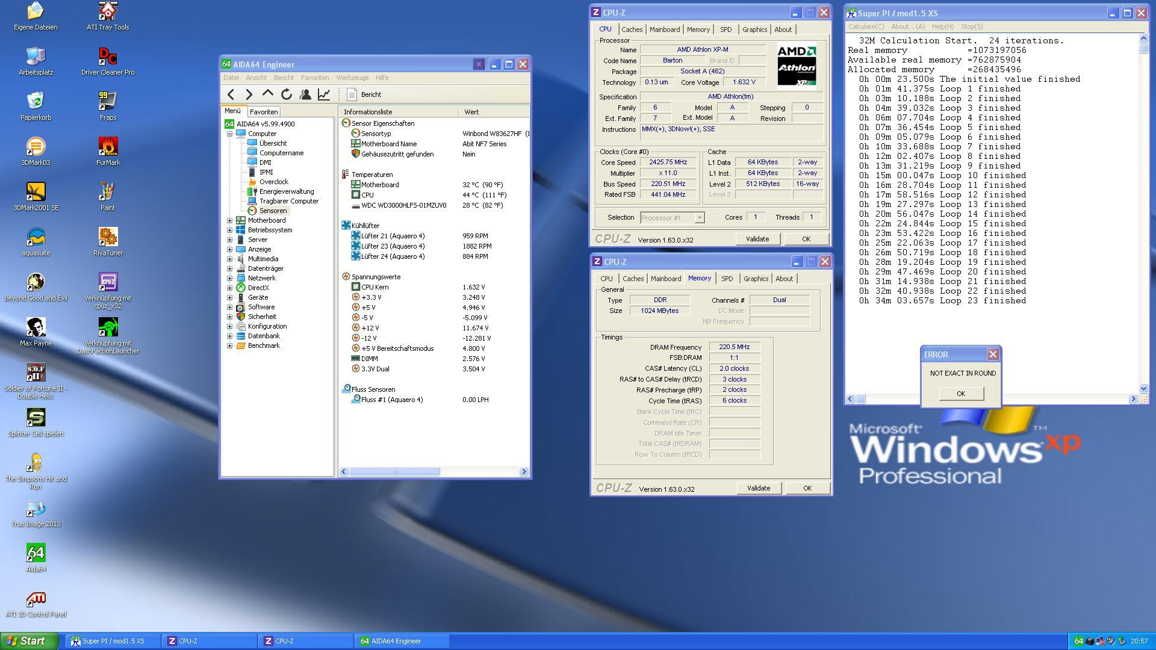This screenshot has height=650, width=1156.
Task: Click the Bericht report toolbar button
Action: pyautogui.click(x=365, y=94)
